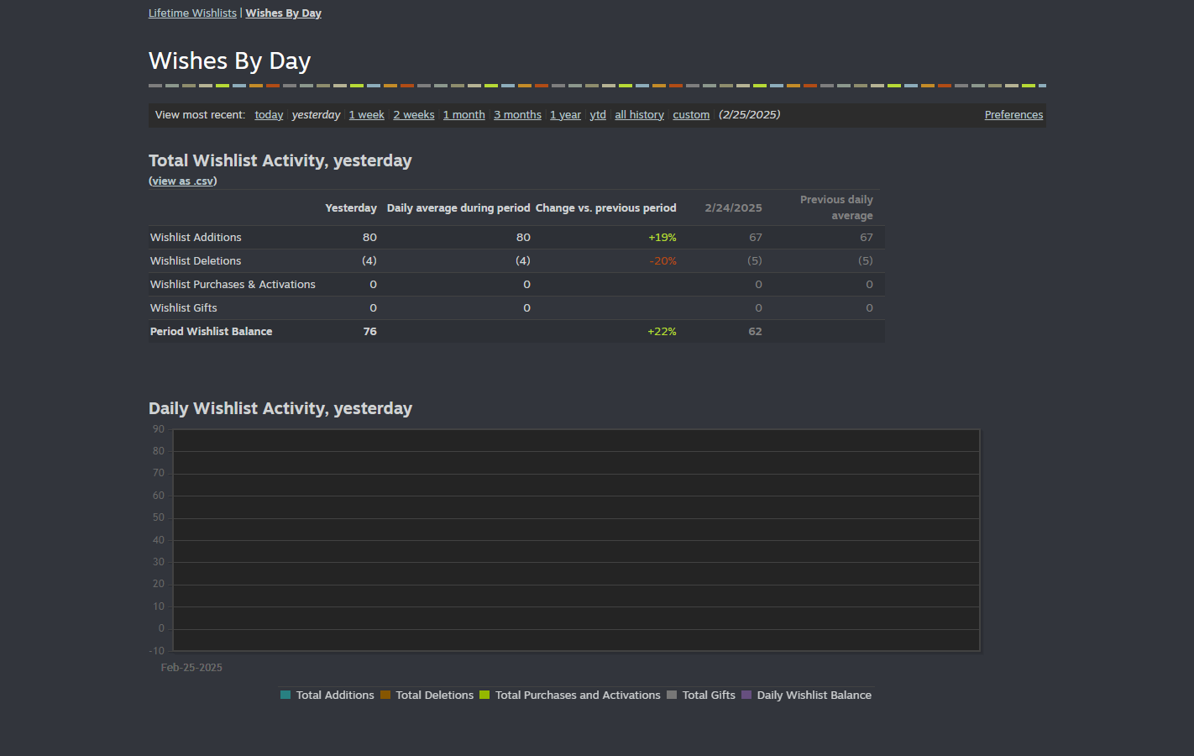Viewport: 1194px width, 756px height.
Task: Click Wishlist Purchases & Activations row label
Action: click(x=233, y=285)
